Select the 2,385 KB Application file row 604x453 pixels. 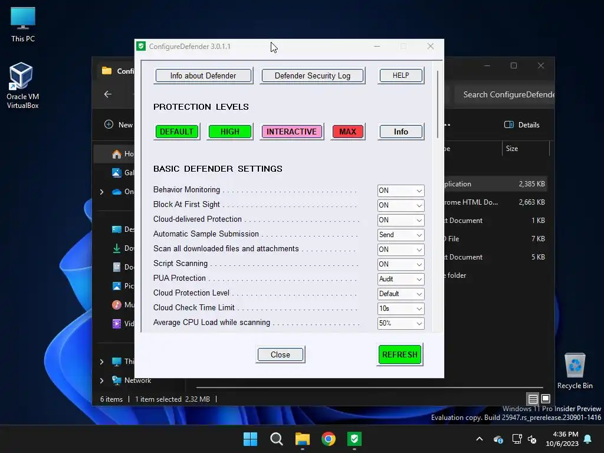pos(495,184)
